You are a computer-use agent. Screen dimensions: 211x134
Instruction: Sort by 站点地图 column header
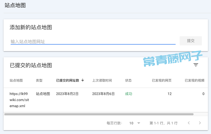pos(16,81)
